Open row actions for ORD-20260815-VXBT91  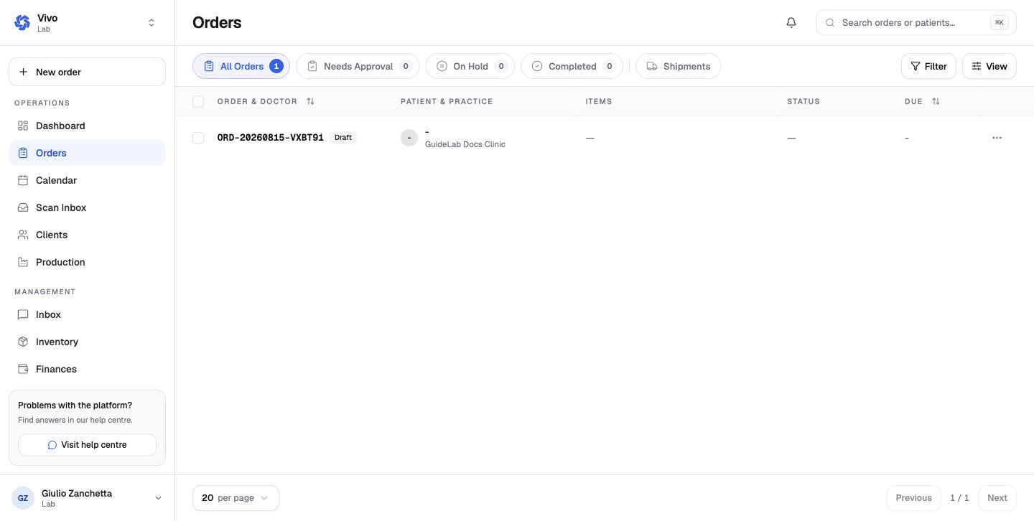point(997,138)
